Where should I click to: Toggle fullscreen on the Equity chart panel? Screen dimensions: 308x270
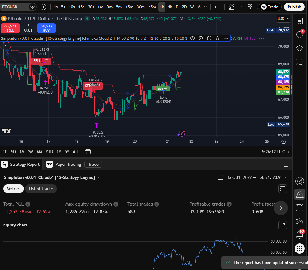282,226
